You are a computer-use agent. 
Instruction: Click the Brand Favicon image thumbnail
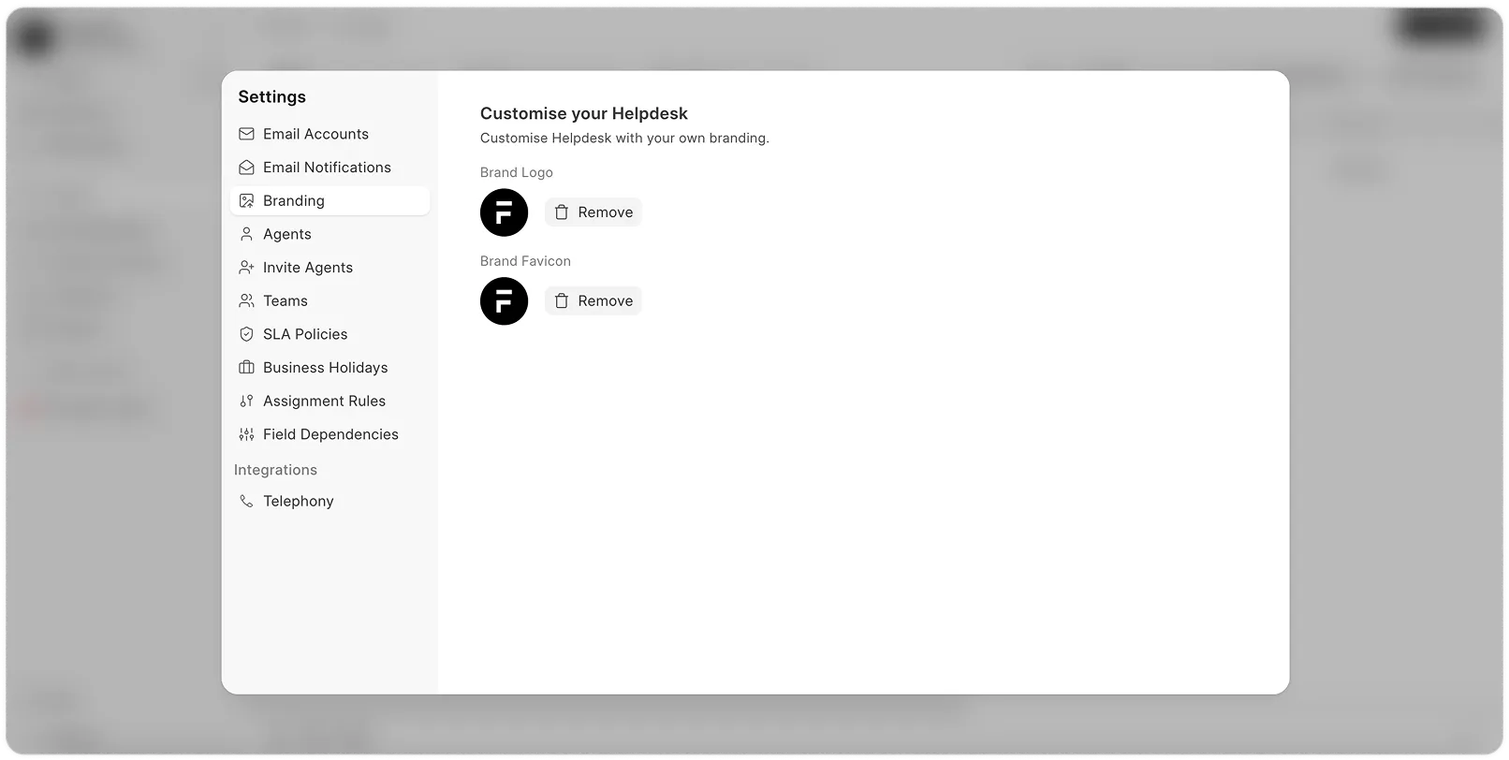(504, 301)
